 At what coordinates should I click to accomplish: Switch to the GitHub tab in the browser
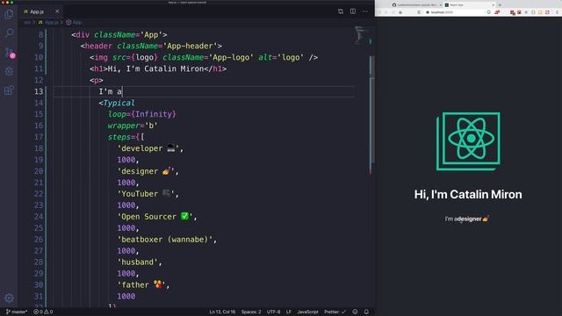pyautogui.click(x=416, y=5)
